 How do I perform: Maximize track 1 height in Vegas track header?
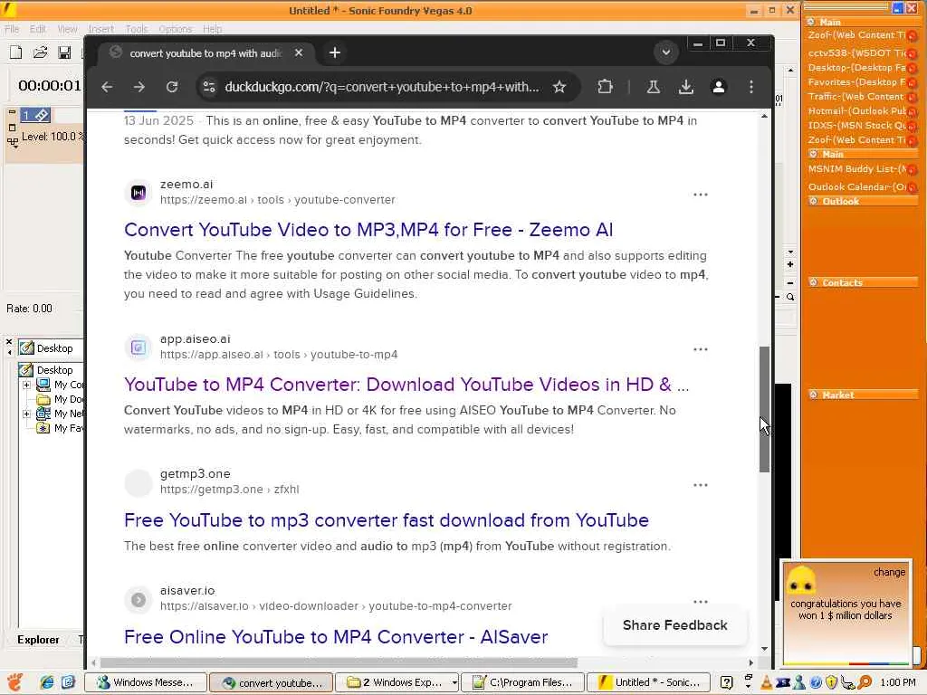point(12,127)
